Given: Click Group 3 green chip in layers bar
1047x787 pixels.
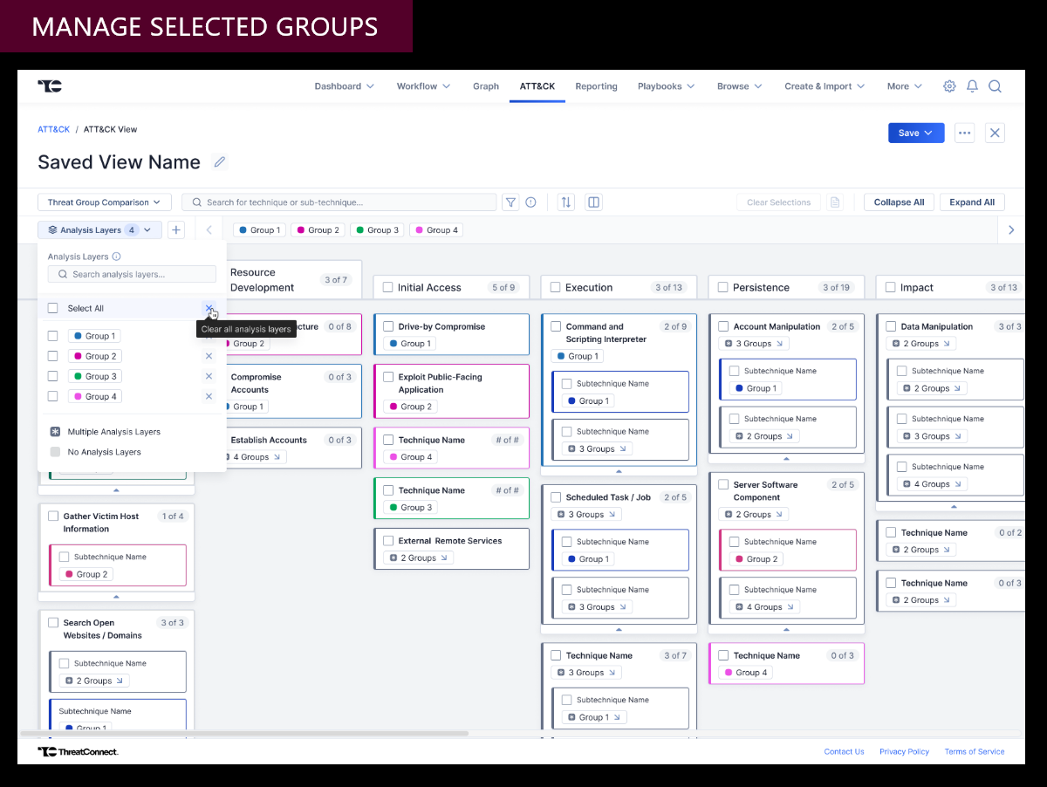Looking at the screenshot, I should (378, 230).
